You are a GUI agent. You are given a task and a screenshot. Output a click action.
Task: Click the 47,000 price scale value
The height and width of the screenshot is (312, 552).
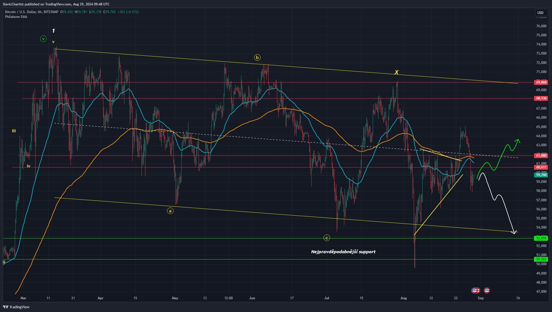541,292
